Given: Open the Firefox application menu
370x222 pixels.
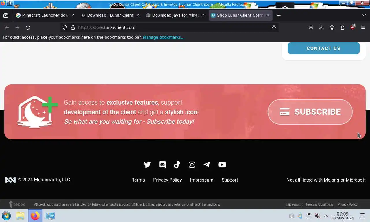Looking at the screenshot, I should (x=363, y=27).
